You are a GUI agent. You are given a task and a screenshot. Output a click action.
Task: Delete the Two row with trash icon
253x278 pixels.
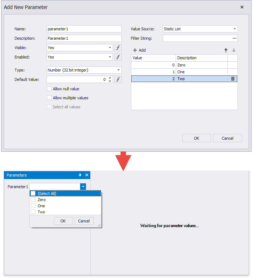tap(233, 79)
